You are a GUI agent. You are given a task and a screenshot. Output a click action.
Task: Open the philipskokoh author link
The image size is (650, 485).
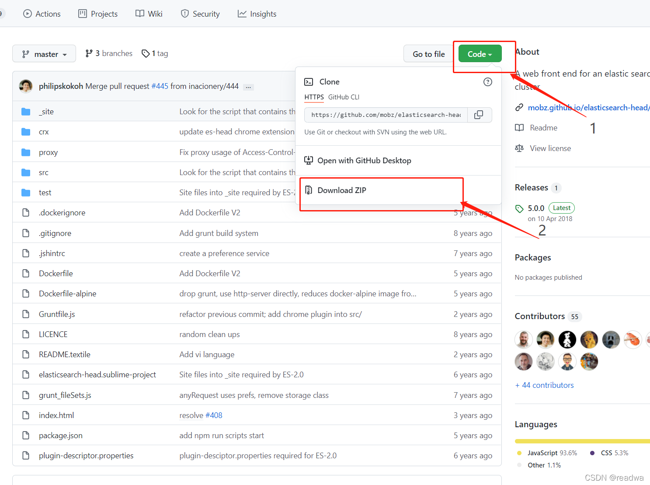pos(61,86)
